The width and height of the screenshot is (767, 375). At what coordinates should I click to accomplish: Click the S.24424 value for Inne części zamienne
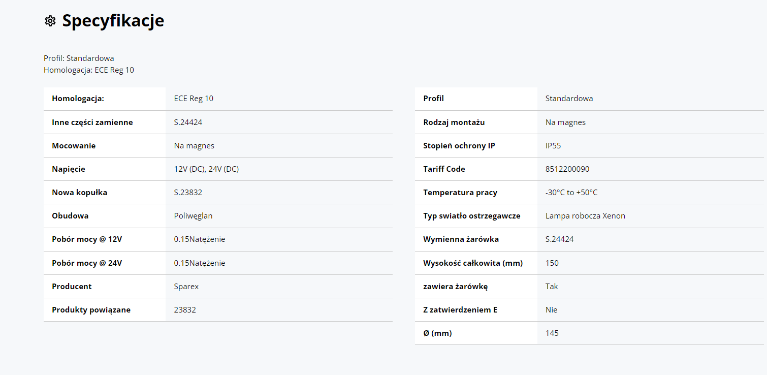[188, 122]
